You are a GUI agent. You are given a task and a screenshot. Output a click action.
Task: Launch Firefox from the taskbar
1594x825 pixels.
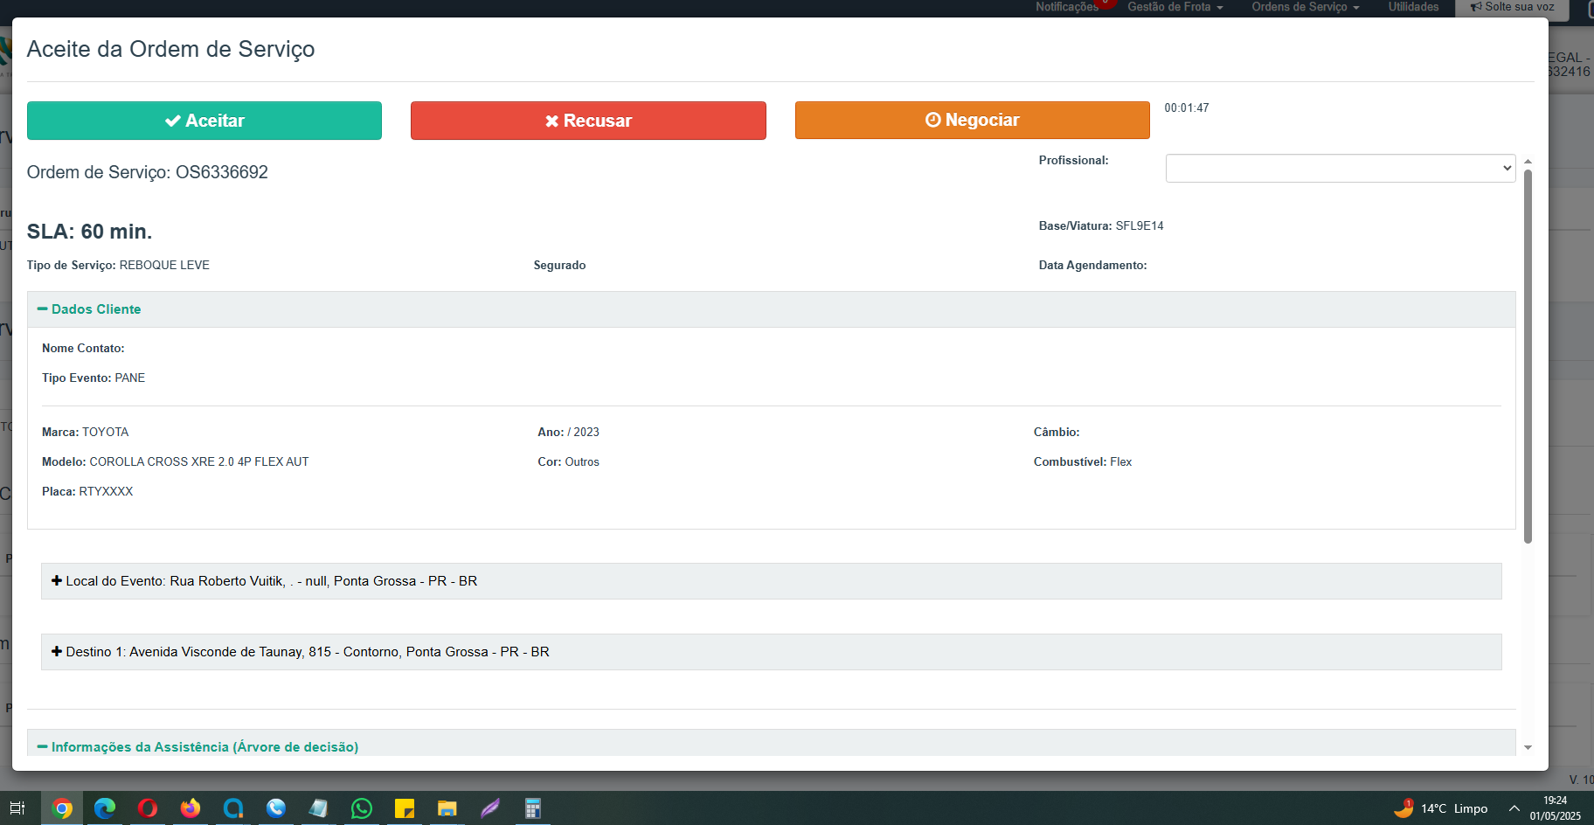click(191, 808)
